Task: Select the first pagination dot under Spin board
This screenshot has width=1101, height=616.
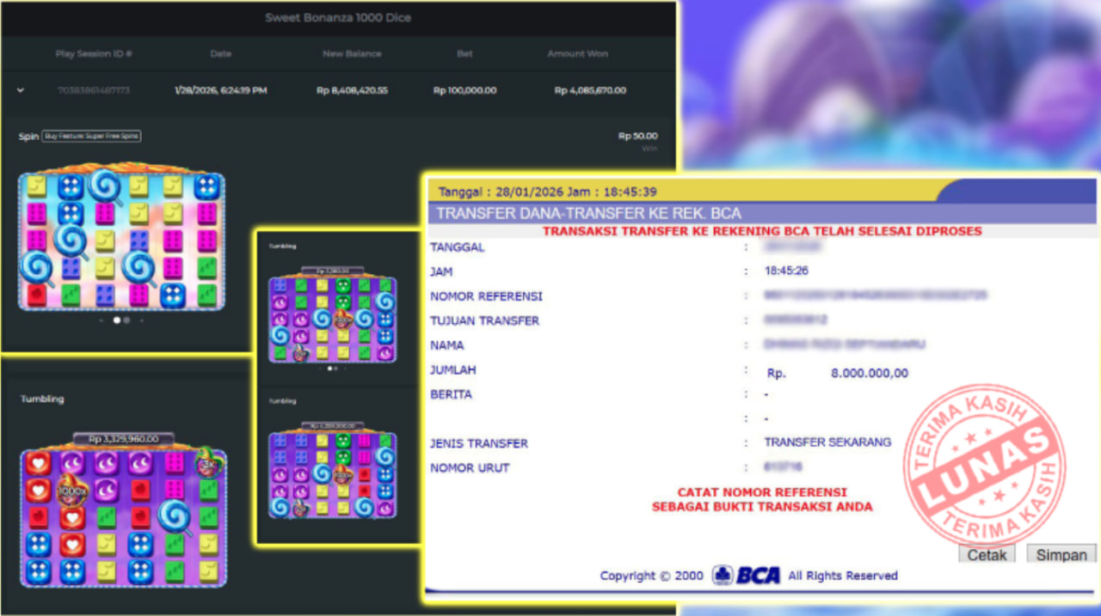Action: tap(117, 320)
